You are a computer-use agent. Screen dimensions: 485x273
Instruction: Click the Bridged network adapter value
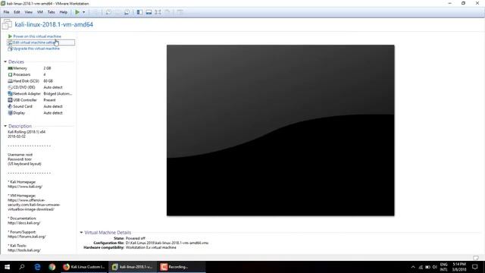[58, 93]
